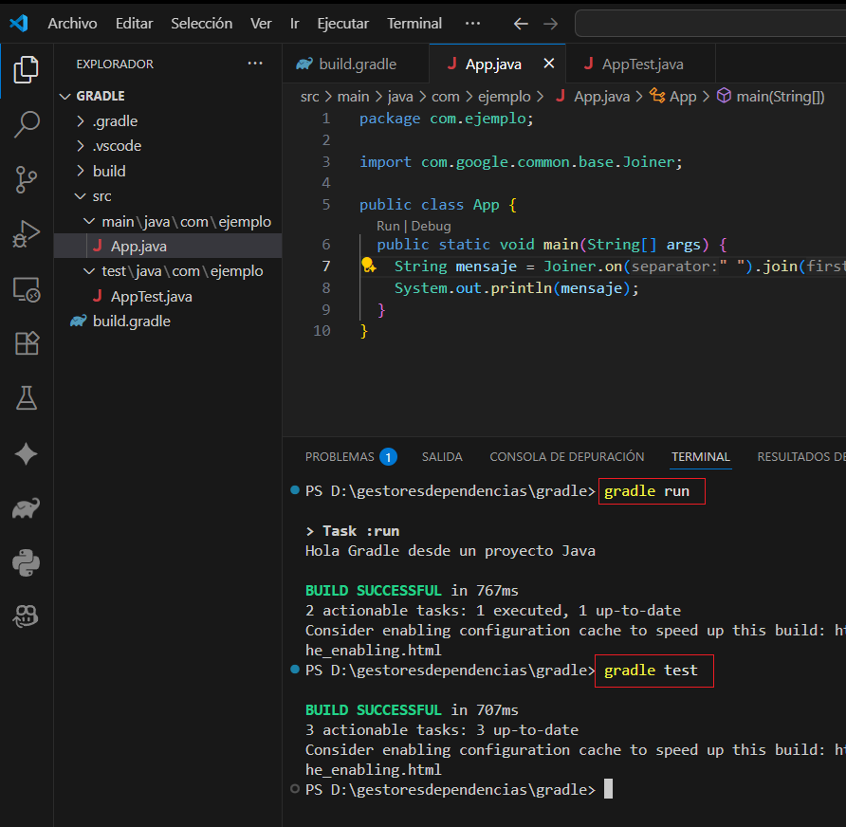Click the lightbulb quick-fix icon on line 7
Image resolution: width=846 pixels, height=827 pixels.
click(x=369, y=266)
